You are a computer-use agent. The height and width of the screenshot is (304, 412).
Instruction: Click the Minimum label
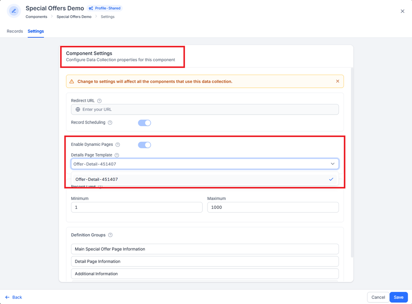pyautogui.click(x=79, y=199)
